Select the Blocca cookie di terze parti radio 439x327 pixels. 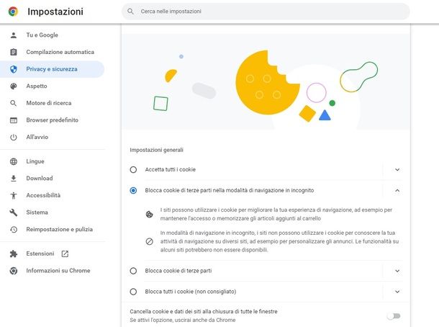click(133, 271)
